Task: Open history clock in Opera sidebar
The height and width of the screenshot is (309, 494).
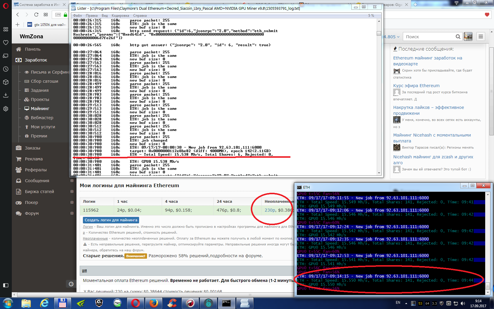Action: (x=6, y=69)
